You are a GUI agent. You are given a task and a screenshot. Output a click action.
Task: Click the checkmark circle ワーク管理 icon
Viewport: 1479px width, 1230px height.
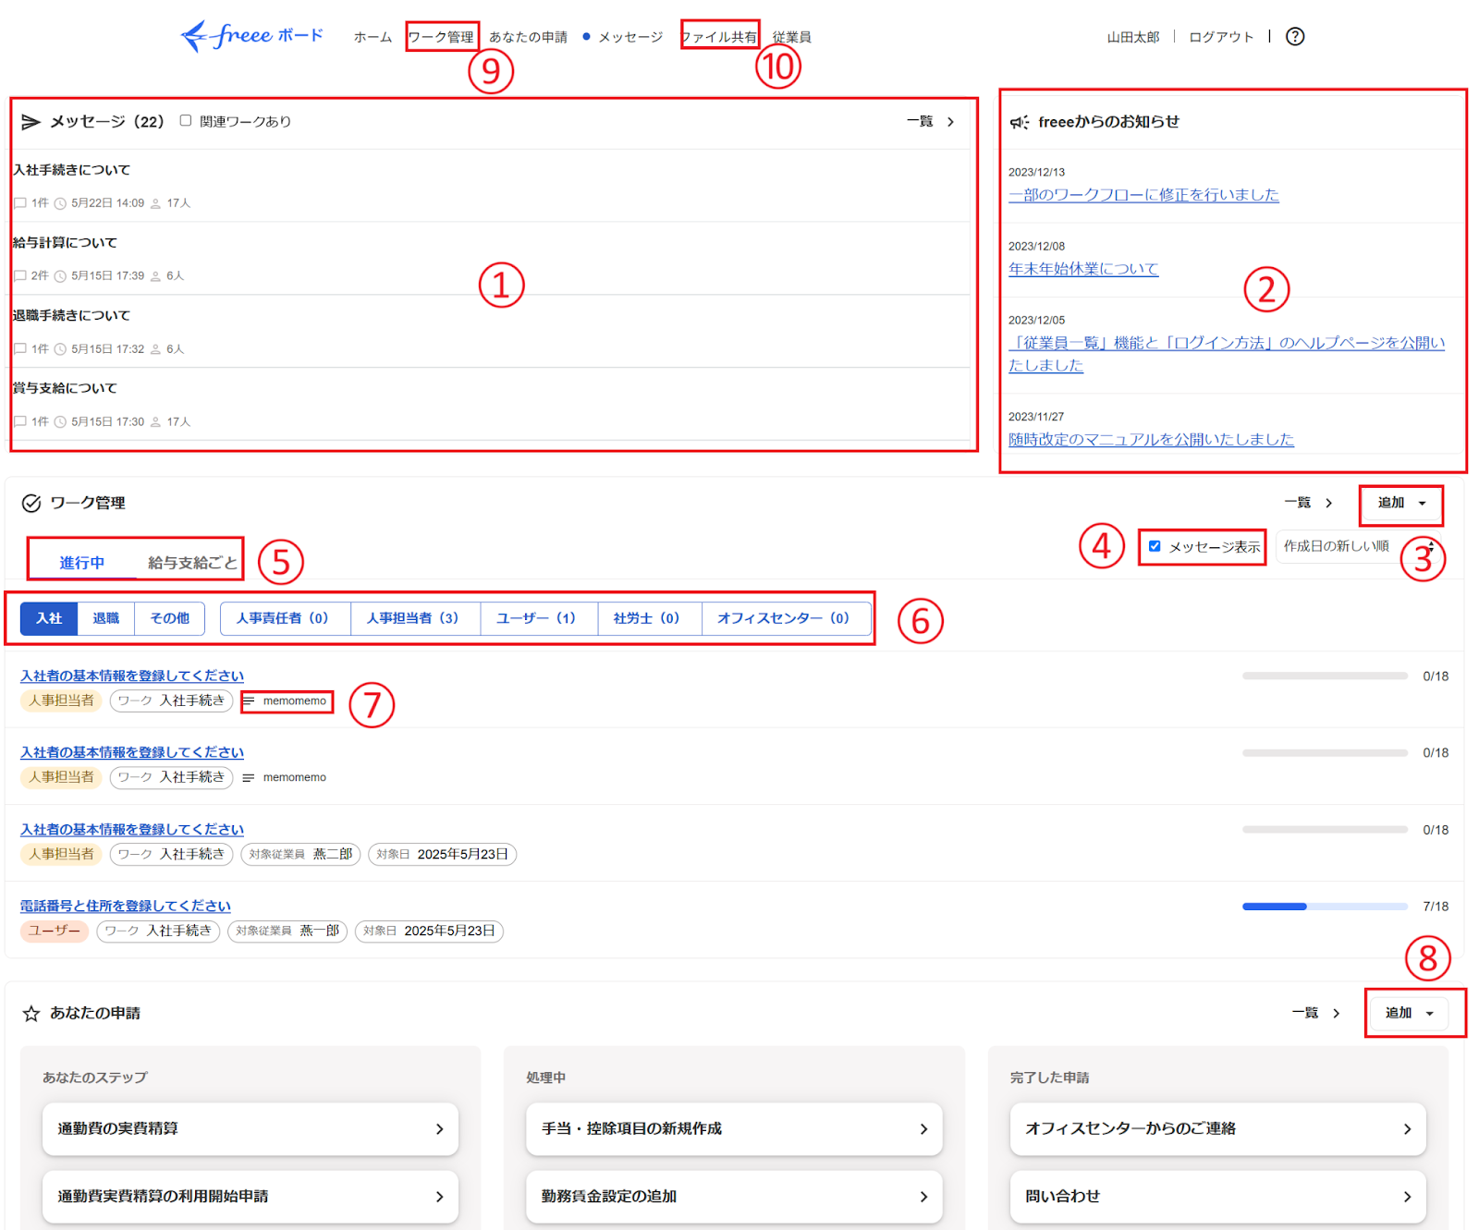click(x=31, y=503)
